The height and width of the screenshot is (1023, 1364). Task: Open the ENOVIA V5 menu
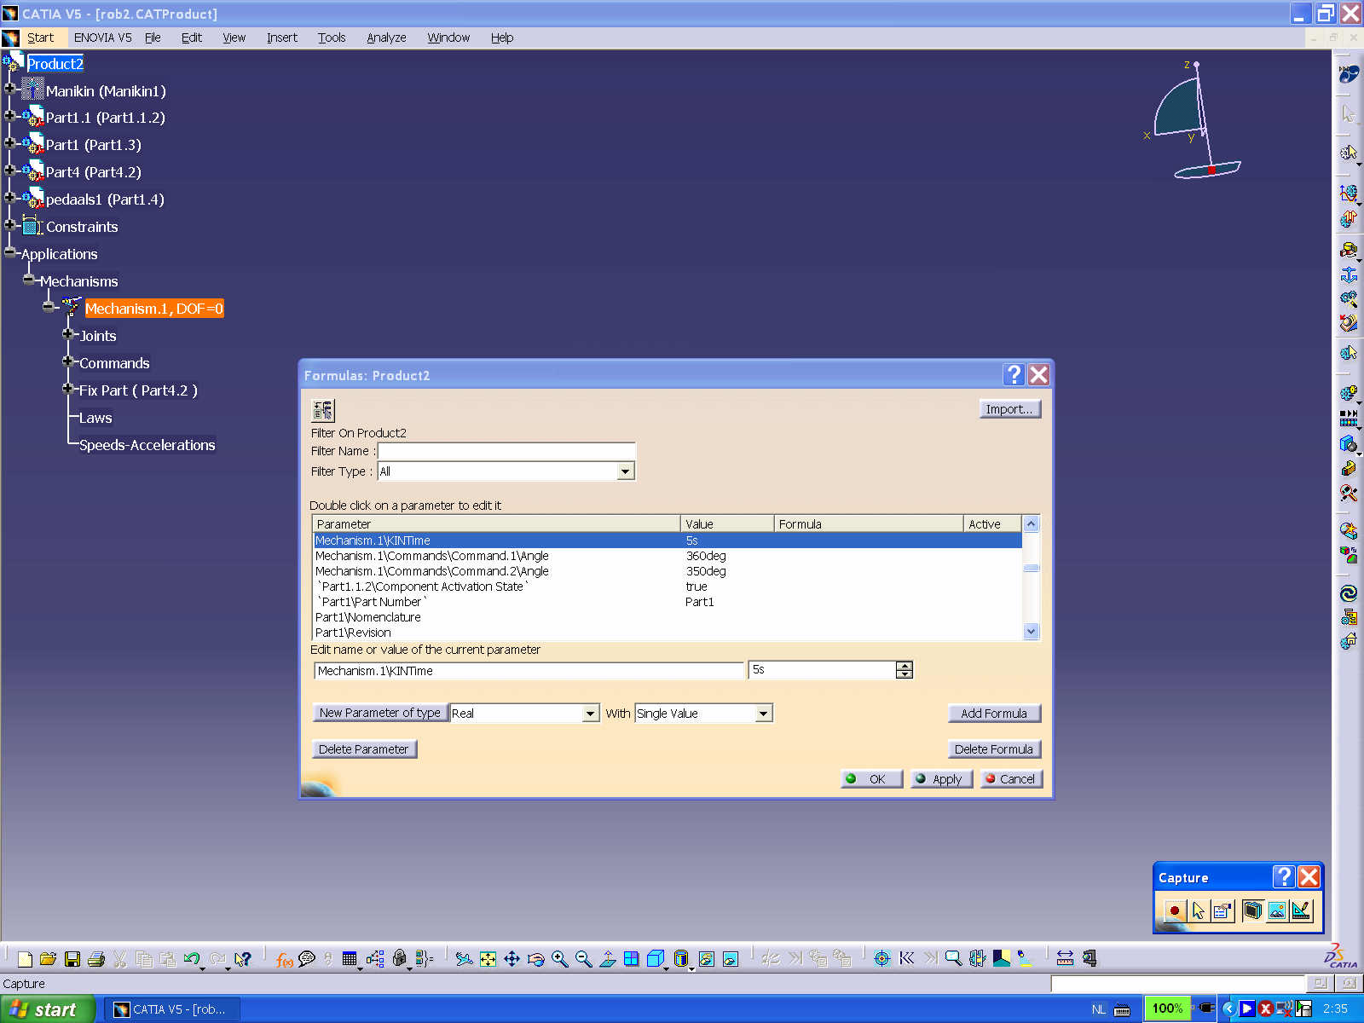pos(102,38)
